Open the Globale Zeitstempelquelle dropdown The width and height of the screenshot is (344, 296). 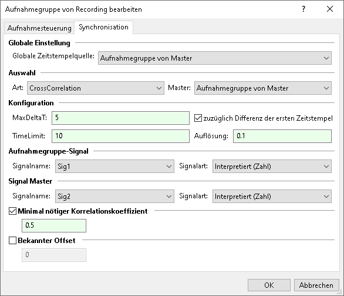215,58
